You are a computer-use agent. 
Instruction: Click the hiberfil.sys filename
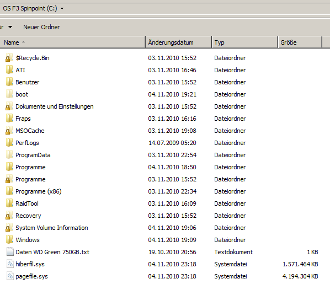[x=30, y=264]
